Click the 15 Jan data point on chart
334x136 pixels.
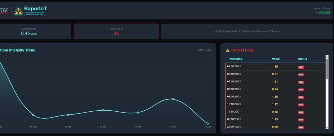(68, 115)
